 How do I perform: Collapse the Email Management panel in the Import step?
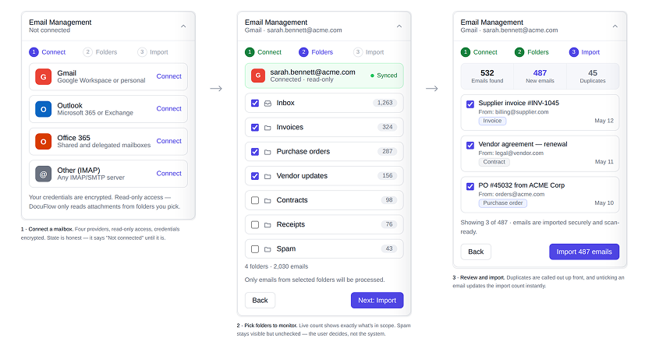(x=615, y=26)
